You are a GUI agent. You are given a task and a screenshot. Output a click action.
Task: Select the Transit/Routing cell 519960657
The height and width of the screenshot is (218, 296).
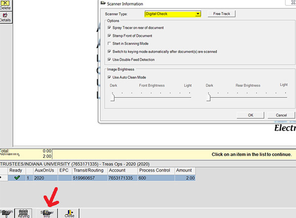coord(87,178)
